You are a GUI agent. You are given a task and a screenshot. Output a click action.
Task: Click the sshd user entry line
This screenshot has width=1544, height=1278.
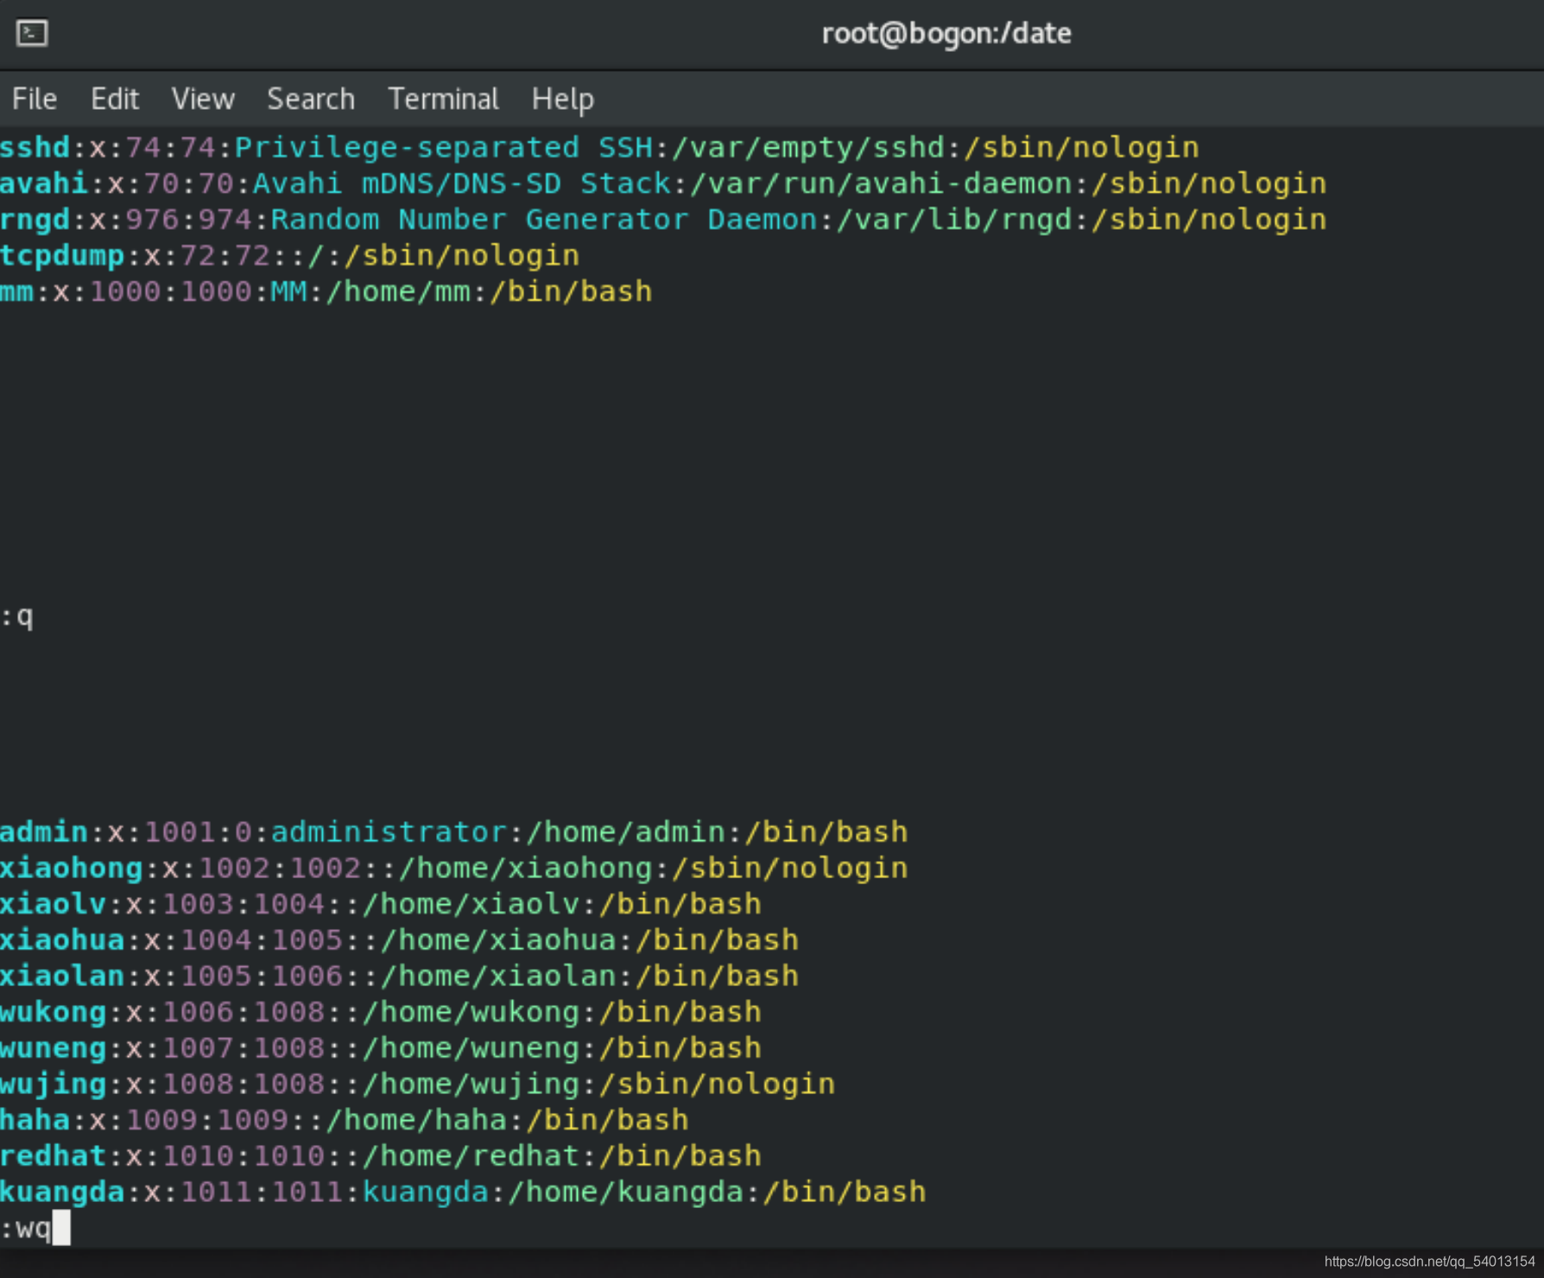(599, 148)
